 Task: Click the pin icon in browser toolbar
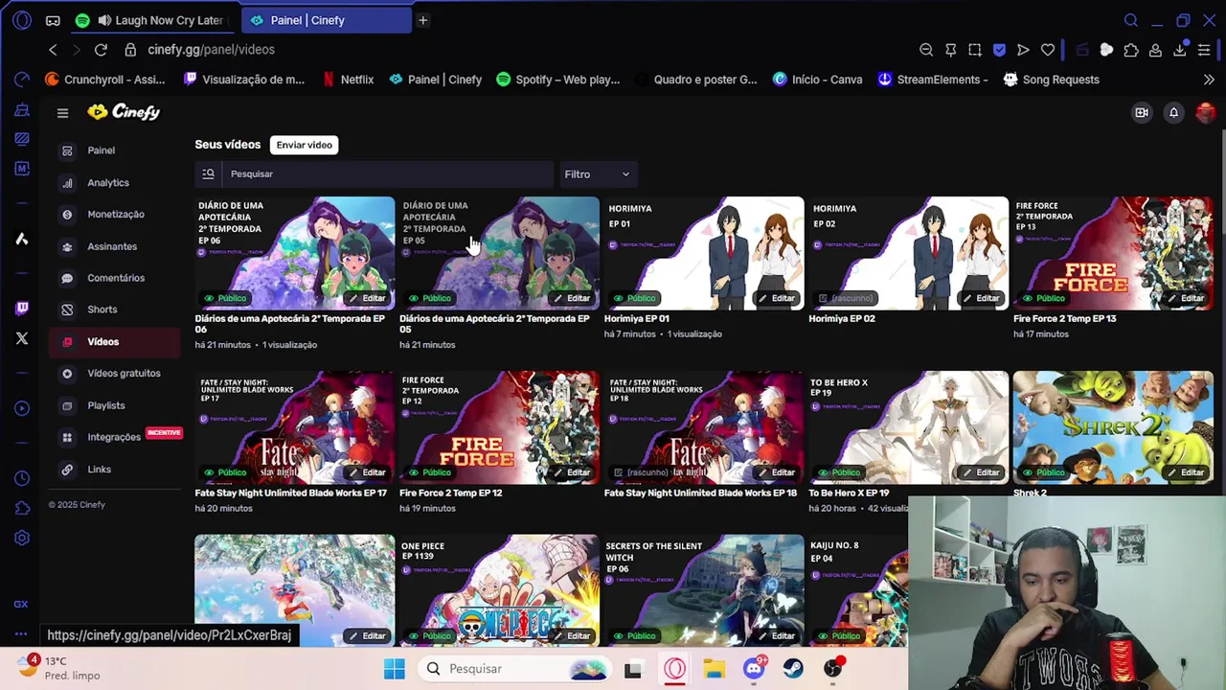[x=950, y=50]
